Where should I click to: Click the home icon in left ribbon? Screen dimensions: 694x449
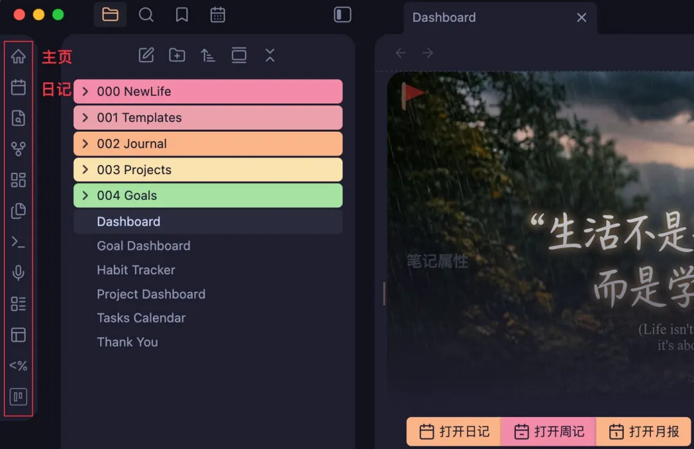point(19,57)
